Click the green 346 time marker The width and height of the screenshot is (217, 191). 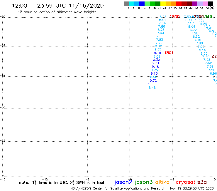pyautogui.click(x=208, y=17)
